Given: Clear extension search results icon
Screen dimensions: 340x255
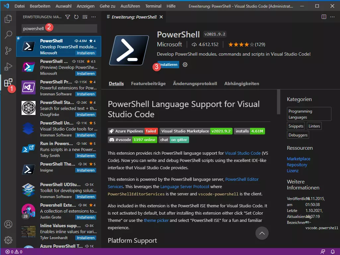Looking at the screenshot, I should point(85,17).
